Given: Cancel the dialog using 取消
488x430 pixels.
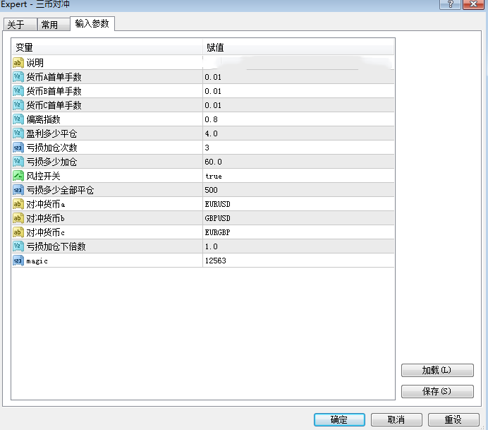Looking at the screenshot, I should pos(396,419).
